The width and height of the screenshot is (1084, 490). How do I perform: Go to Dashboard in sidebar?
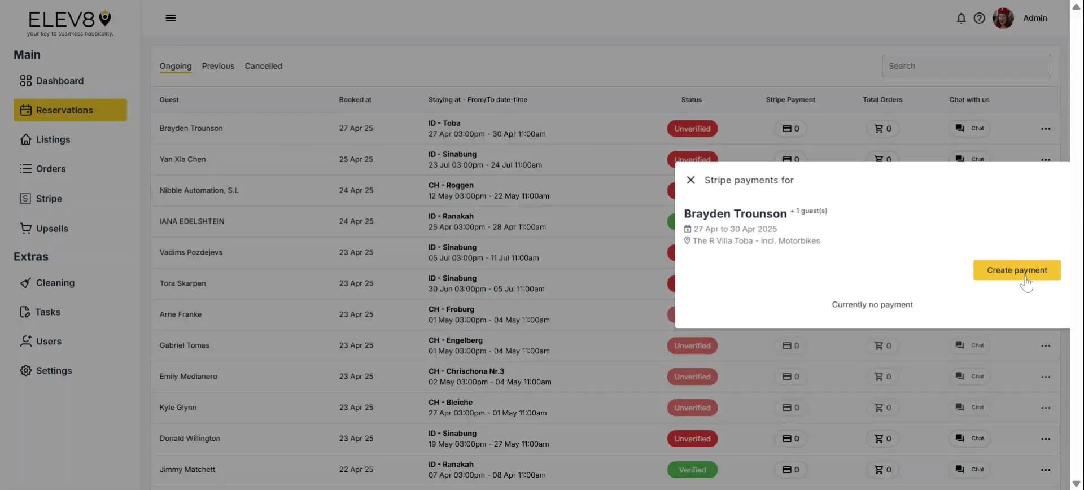pos(70,81)
